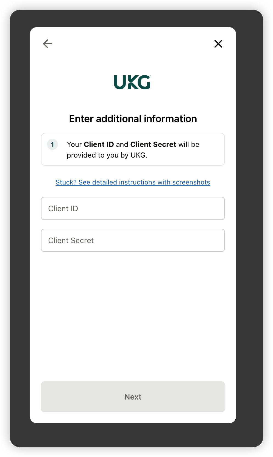Click the word "Stuck?" in the help link
The width and height of the screenshot is (273, 457).
point(66,182)
